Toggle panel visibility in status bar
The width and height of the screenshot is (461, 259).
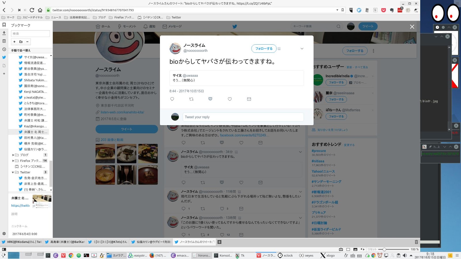tap(4, 249)
